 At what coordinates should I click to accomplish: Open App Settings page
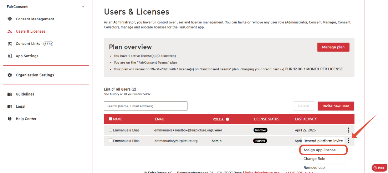coord(27,56)
